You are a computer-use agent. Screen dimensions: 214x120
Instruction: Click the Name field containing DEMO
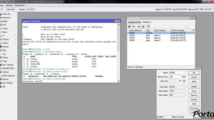click(177, 73)
